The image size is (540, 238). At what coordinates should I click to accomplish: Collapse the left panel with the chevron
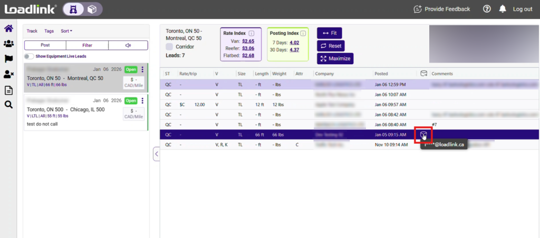tap(156, 154)
